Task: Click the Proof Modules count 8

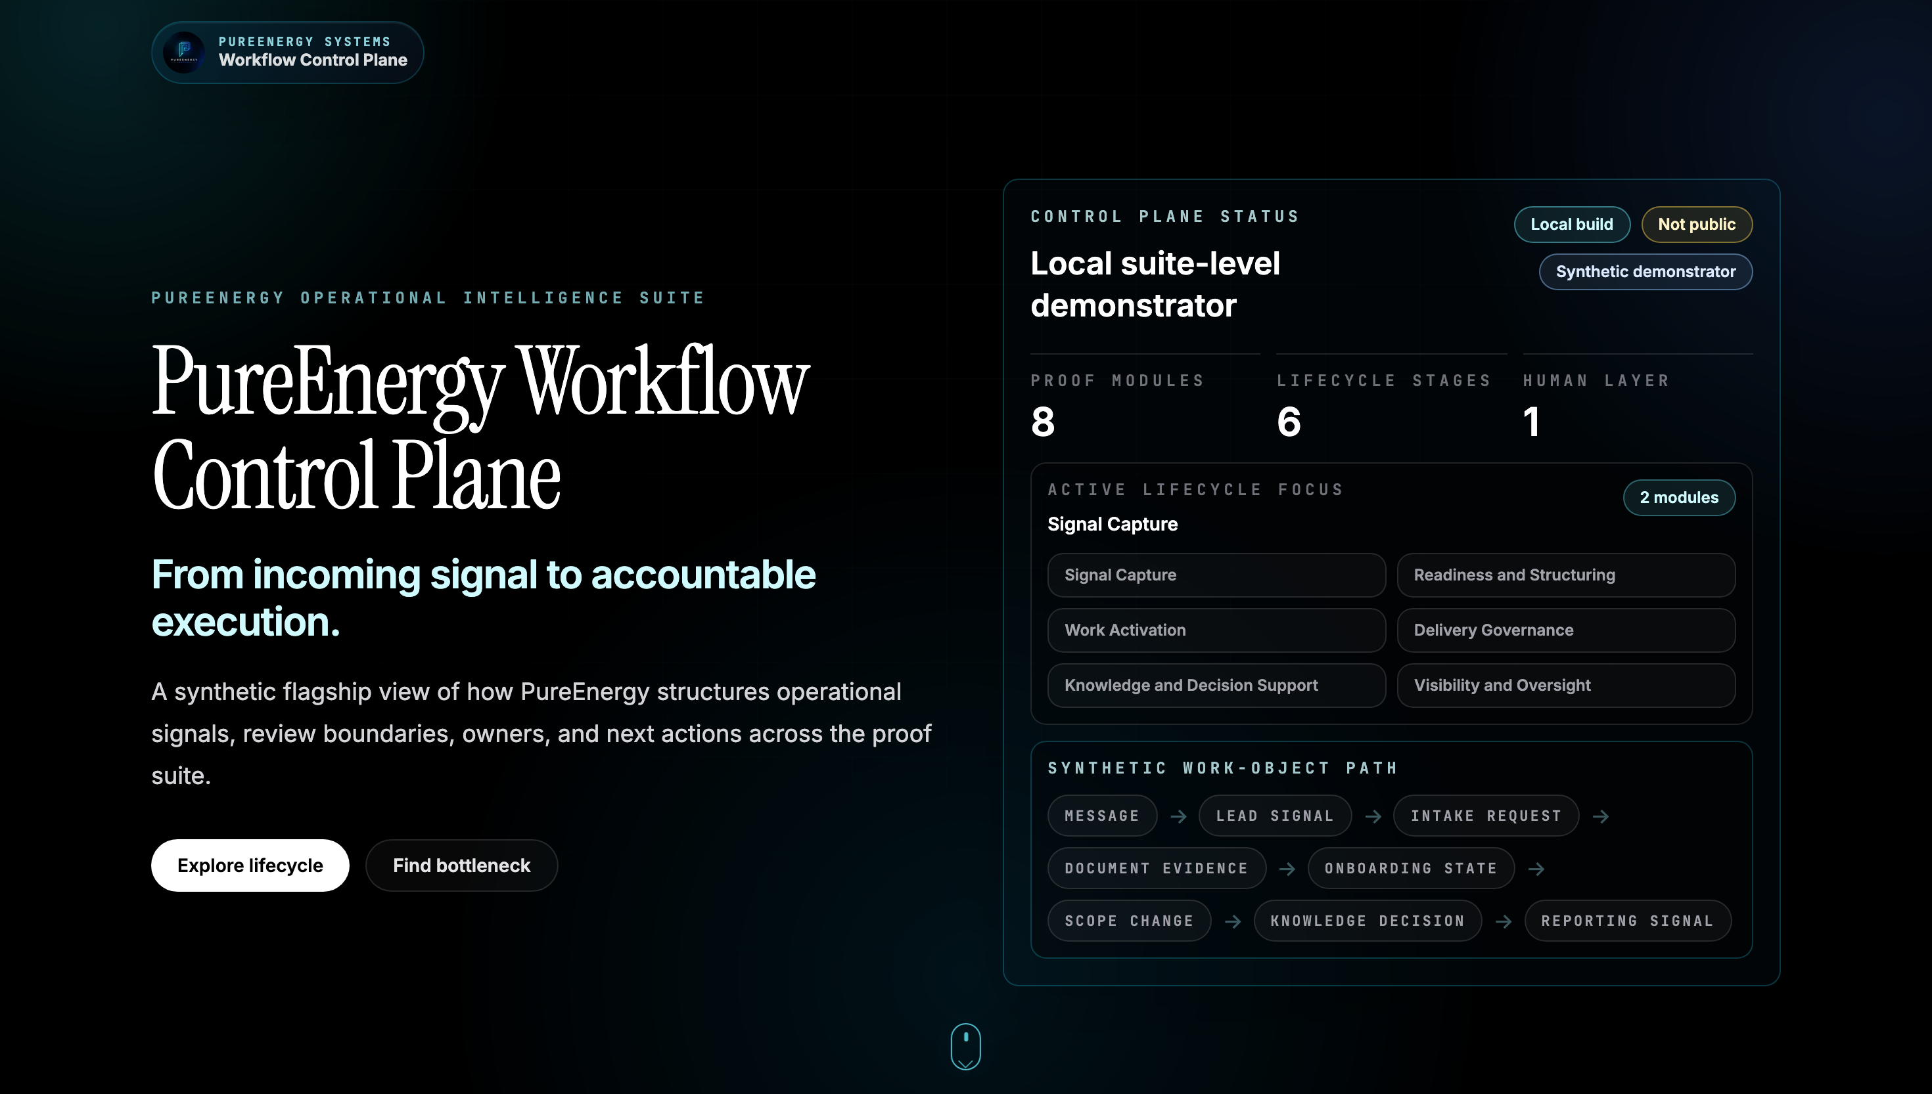Action: [1043, 421]
